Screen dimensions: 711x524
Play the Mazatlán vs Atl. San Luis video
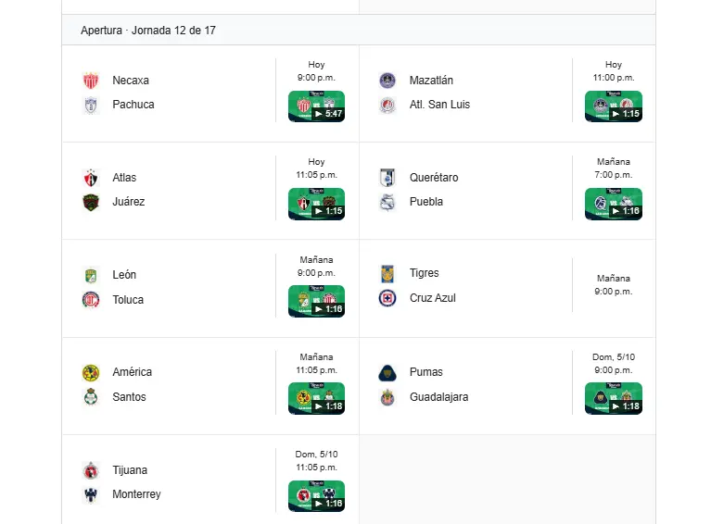(614, 106)
